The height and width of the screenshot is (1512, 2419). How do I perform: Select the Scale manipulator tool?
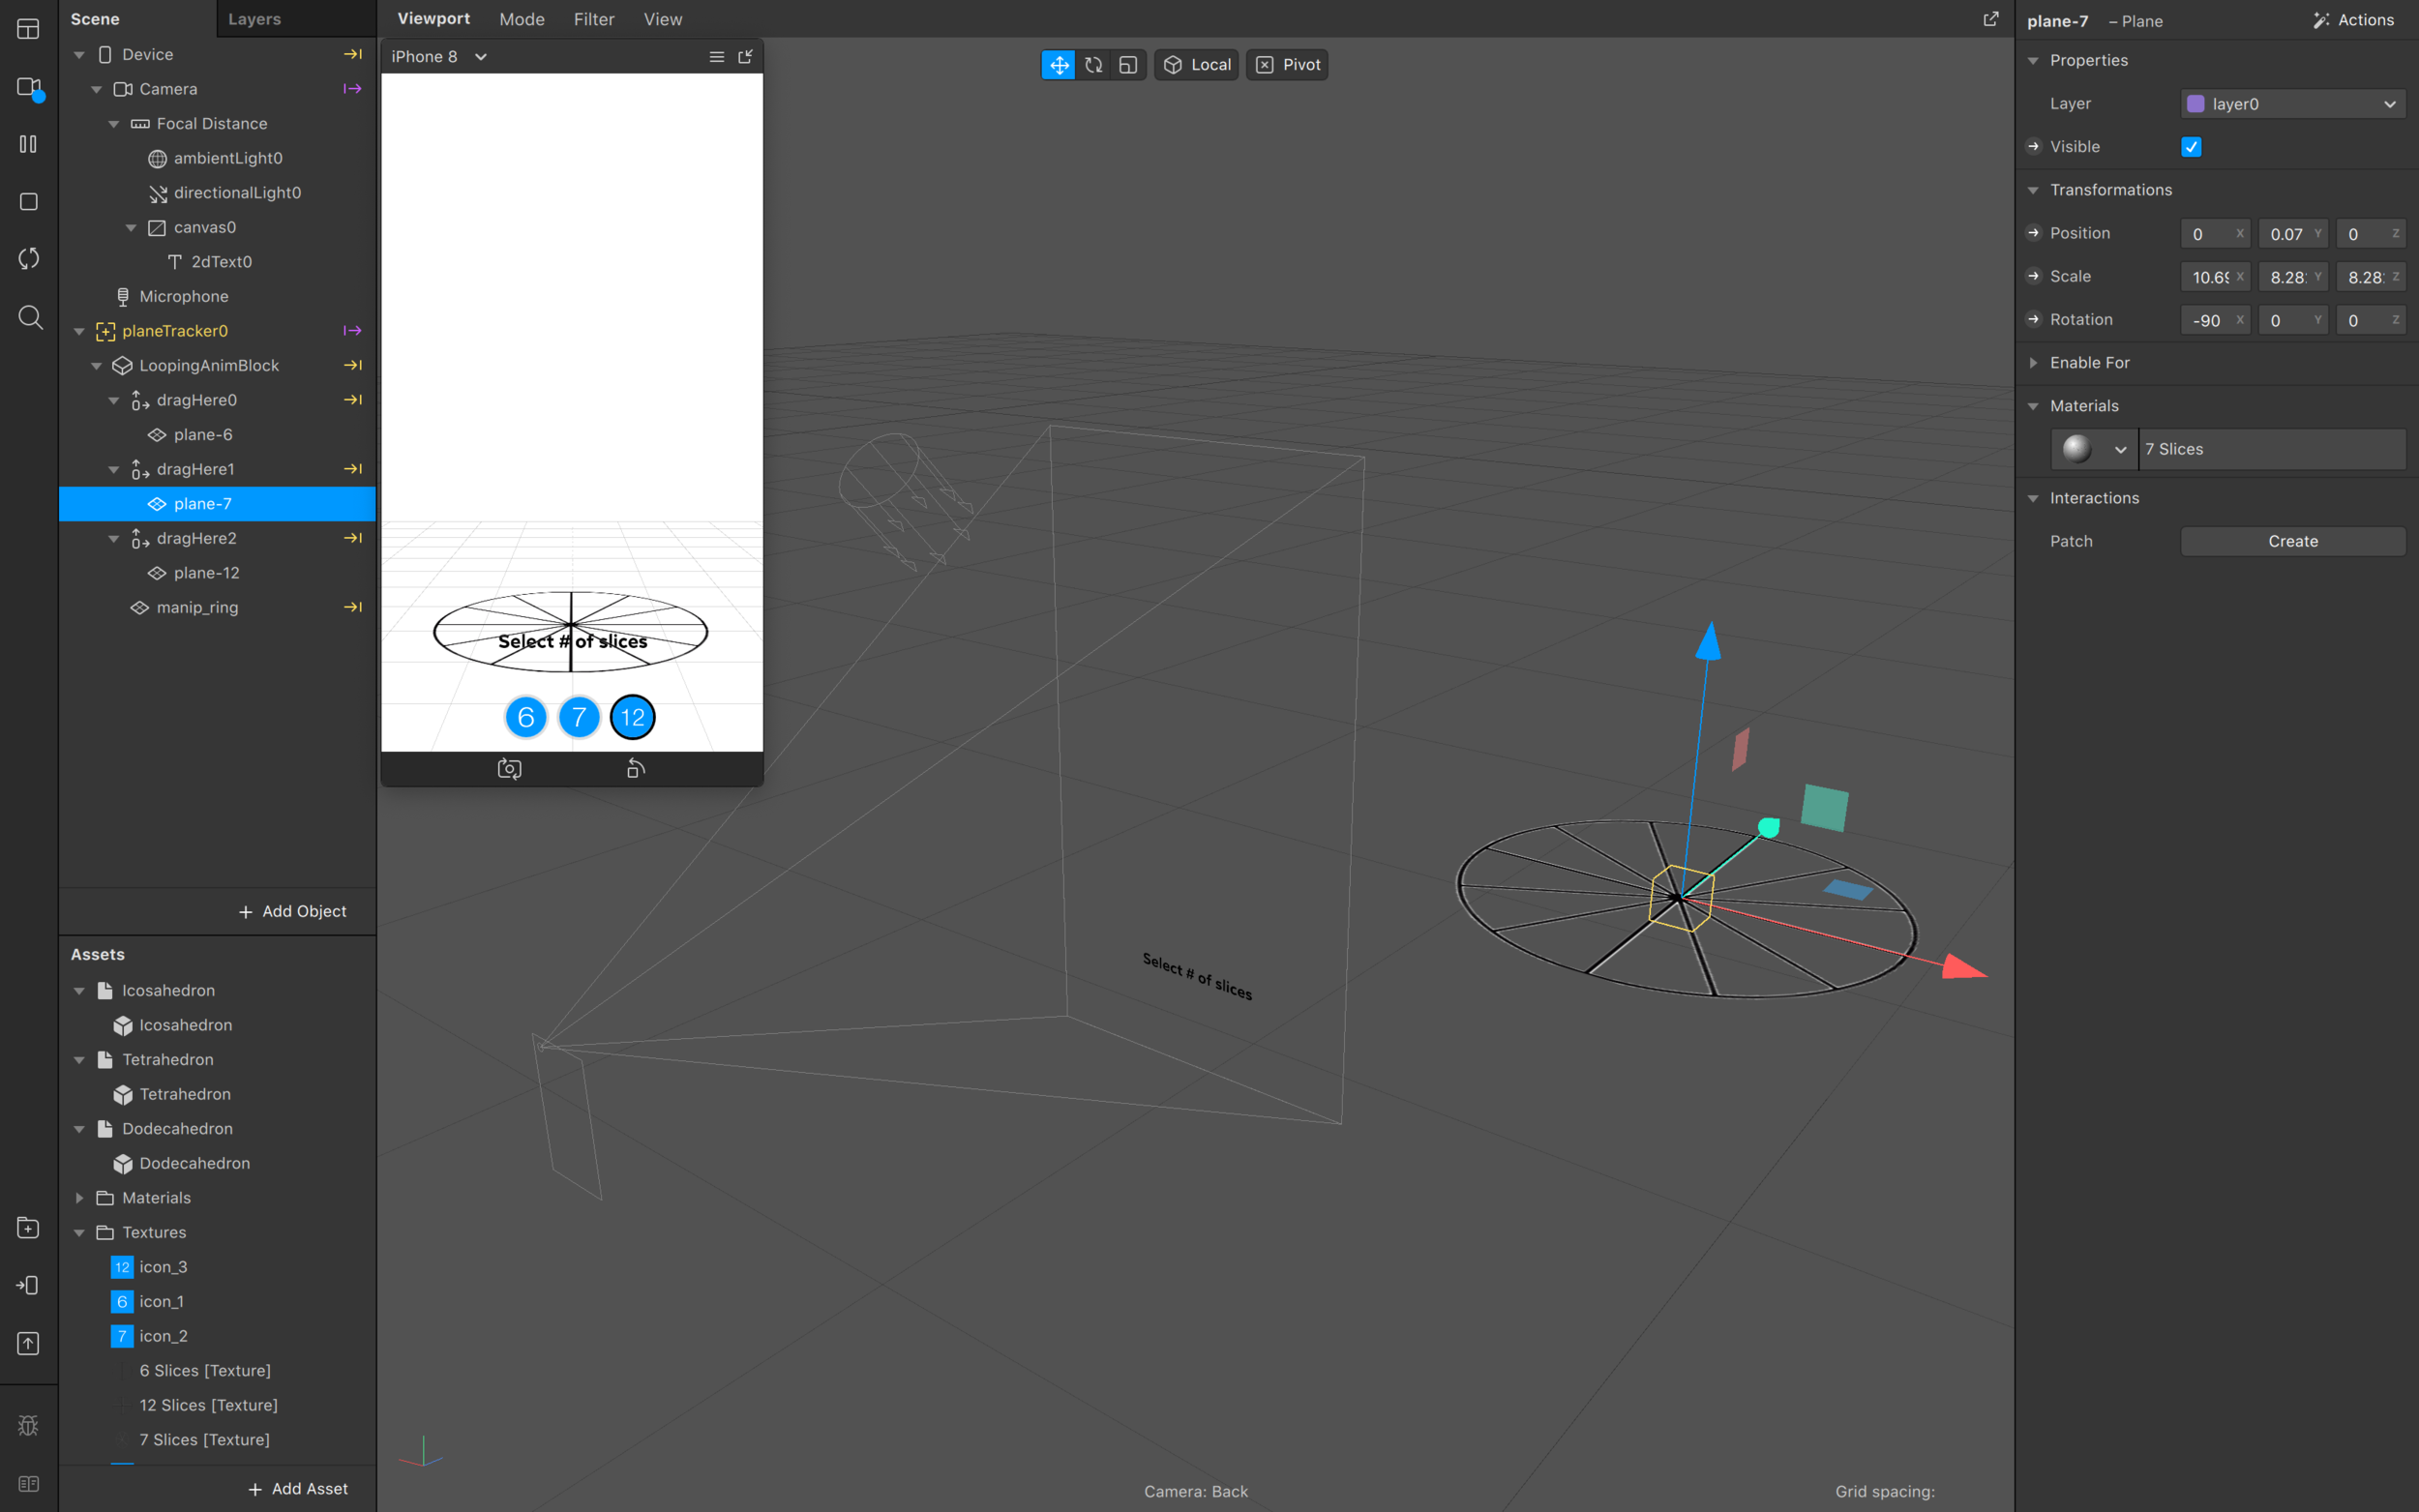coord(1128,65)
